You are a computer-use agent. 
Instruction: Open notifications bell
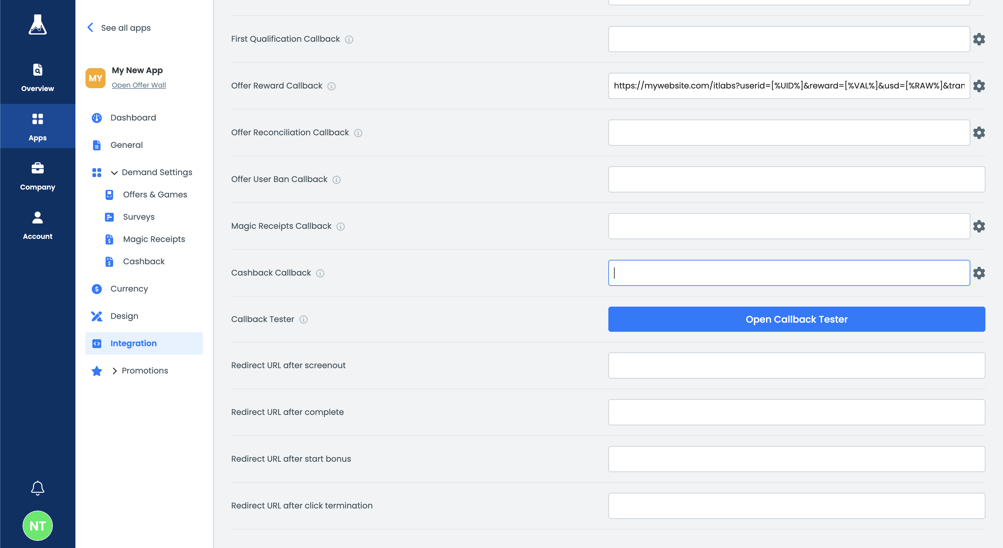[x=37, y=488]
